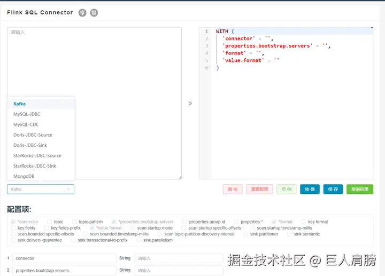Click the red 清空 clear button

click(233, 189)
